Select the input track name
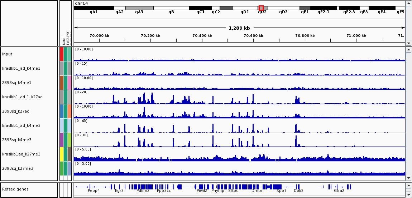The image size is (412, 198). click(x=7, y=54)
